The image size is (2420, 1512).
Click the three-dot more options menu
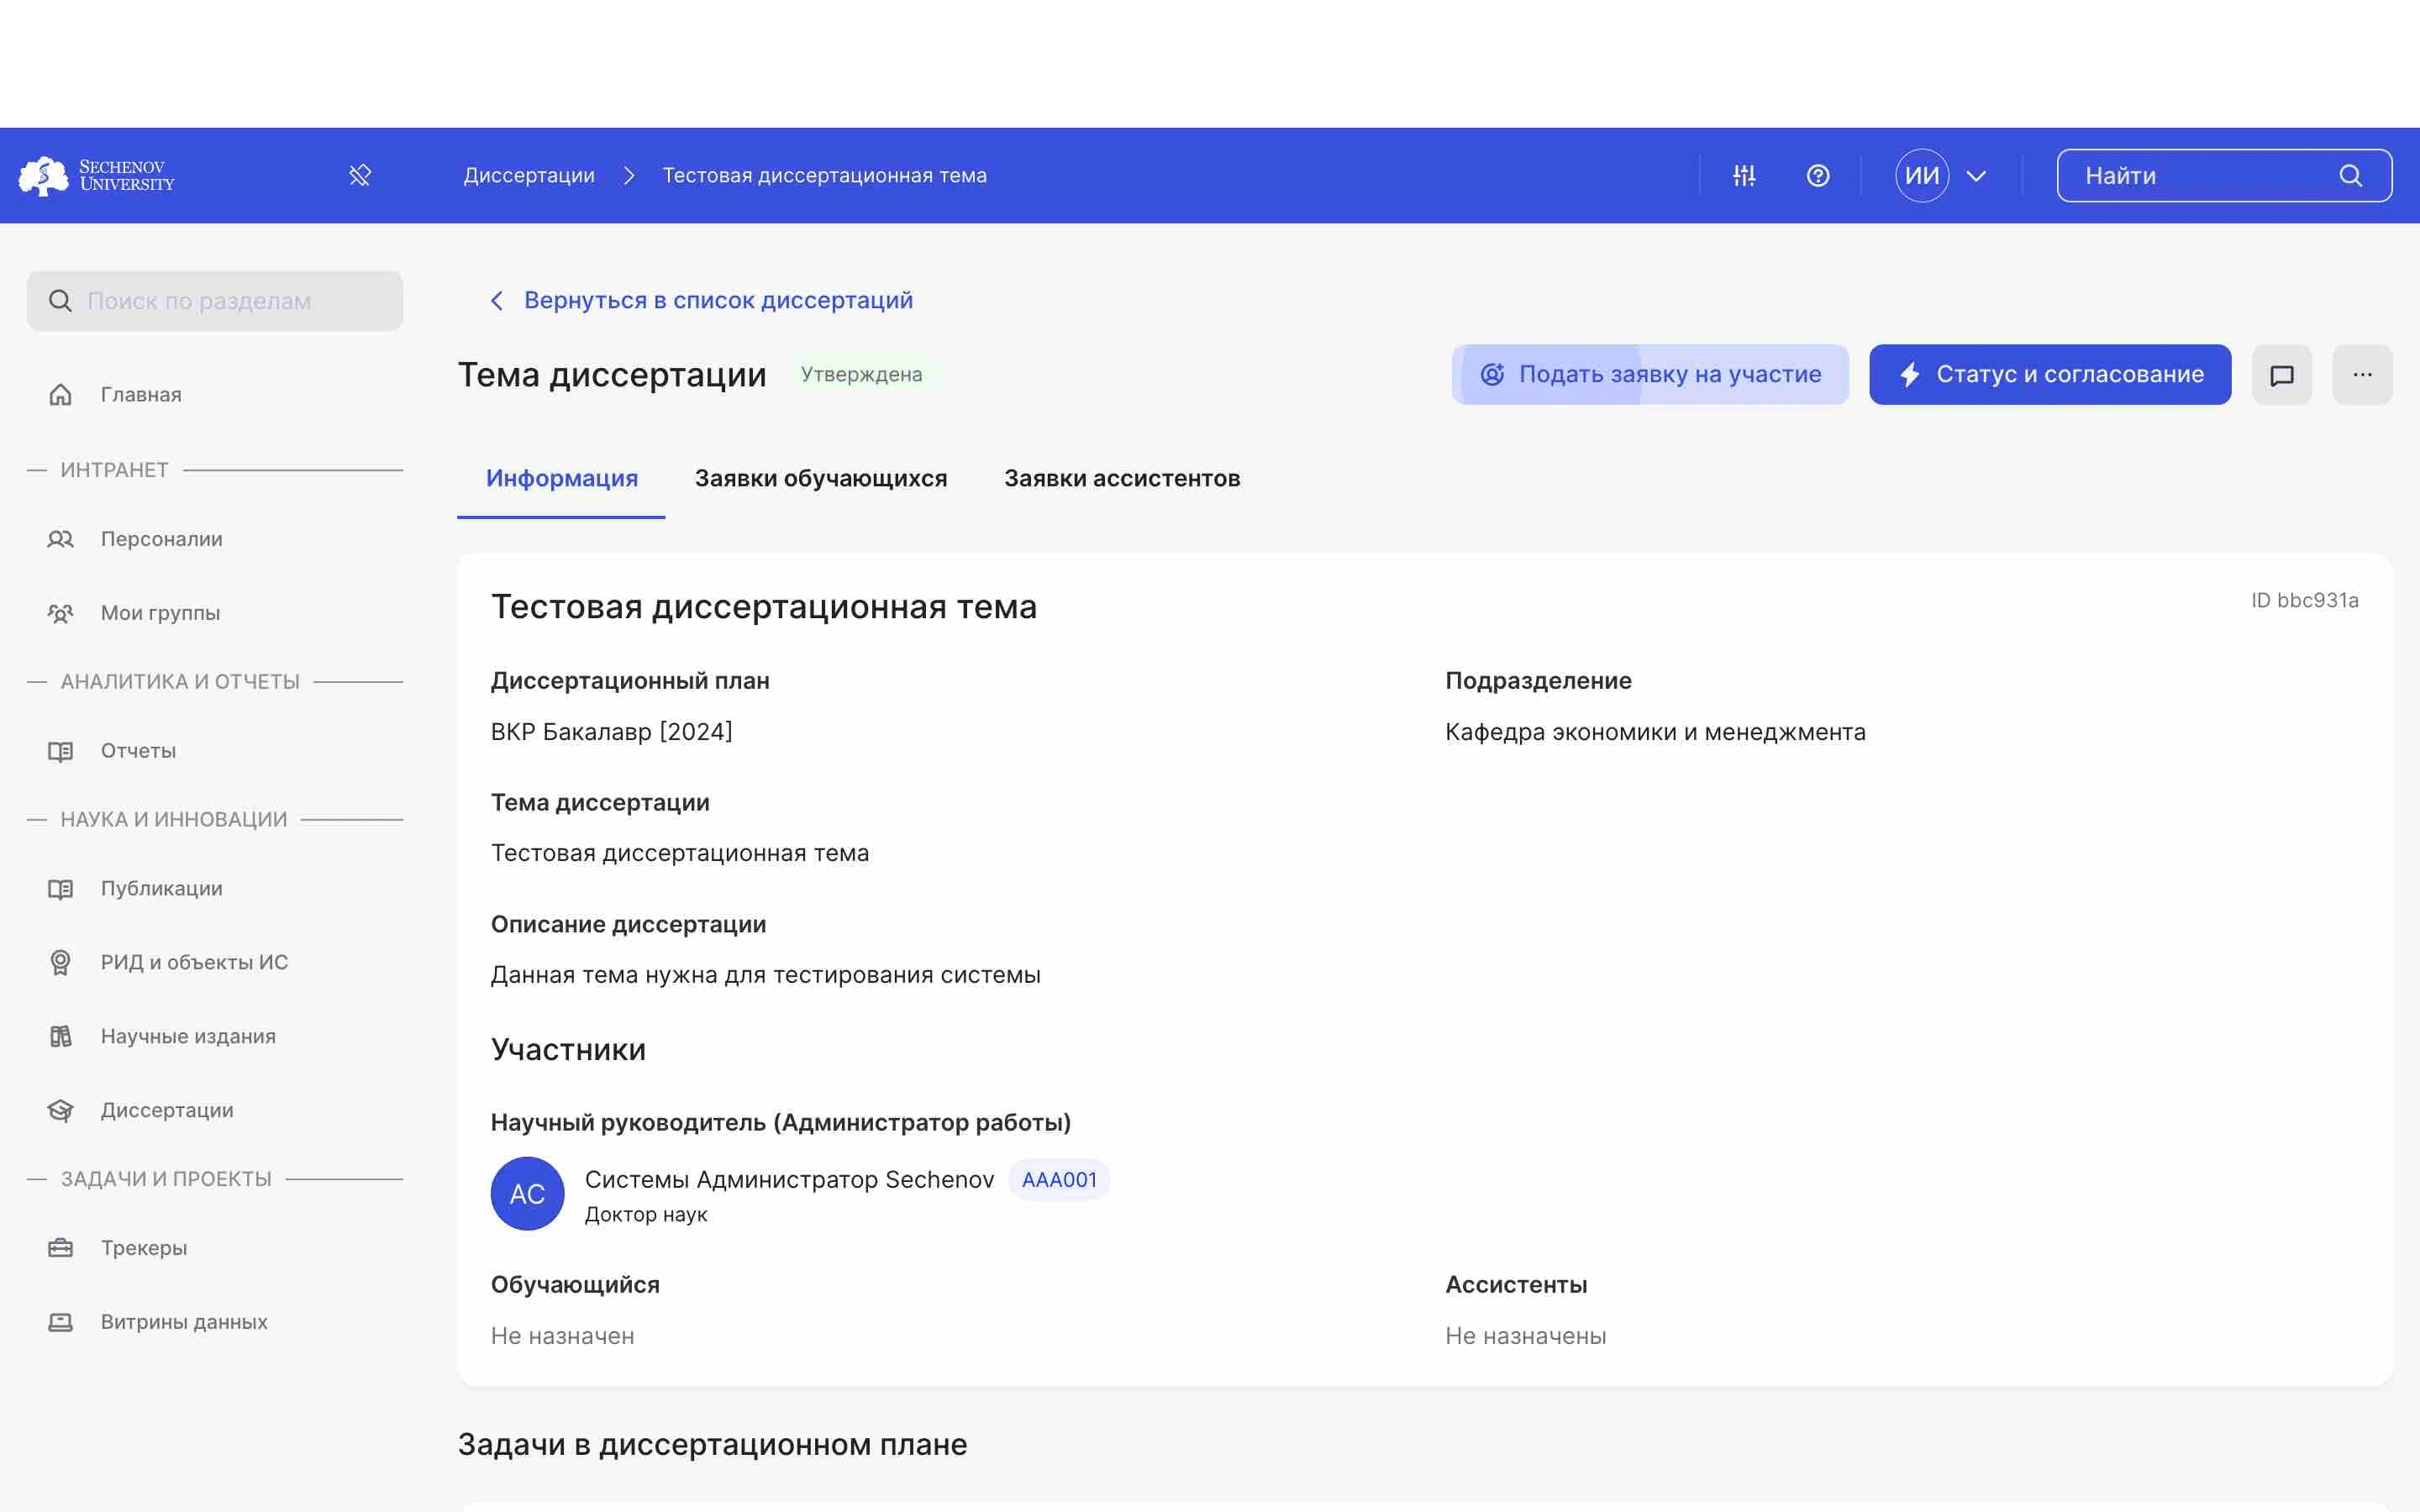point(2363,373)
